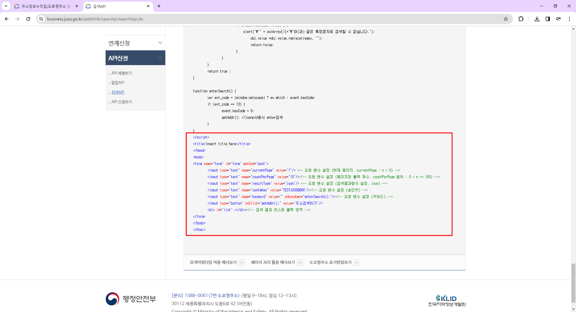This screenshot has width=576, height=312.
Task: Expand the 연계신청 sidebar menu
Action: coord(135,43)
